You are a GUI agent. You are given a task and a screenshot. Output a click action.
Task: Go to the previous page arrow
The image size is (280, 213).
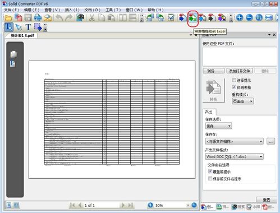click(x=80, y=205)
